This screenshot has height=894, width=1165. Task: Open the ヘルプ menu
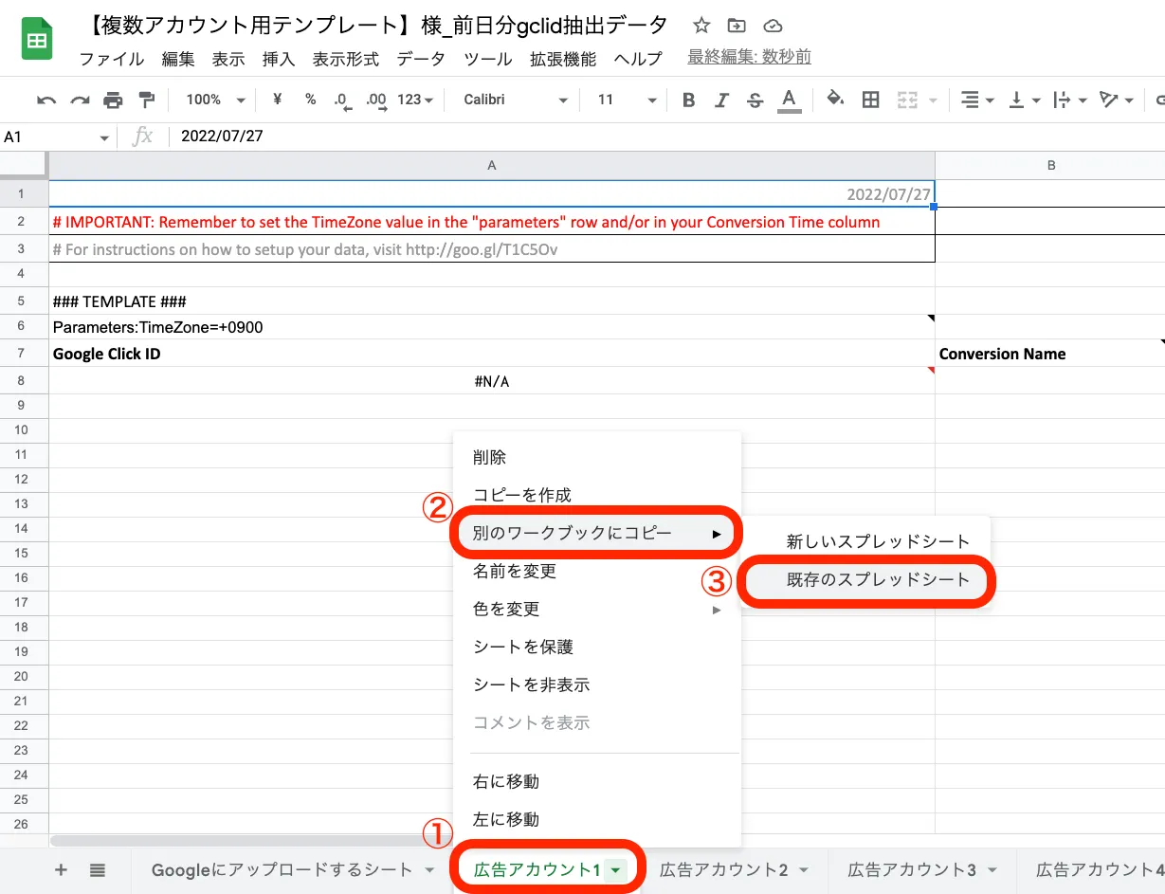click(638, 59)
